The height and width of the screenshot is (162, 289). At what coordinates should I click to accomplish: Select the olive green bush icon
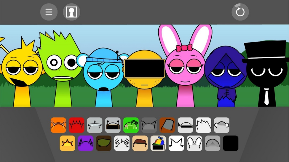(x=104, y=143)
